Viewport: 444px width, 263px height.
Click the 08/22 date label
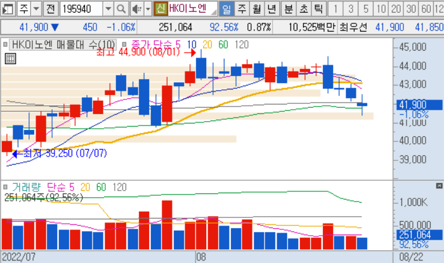click(411, 257)
